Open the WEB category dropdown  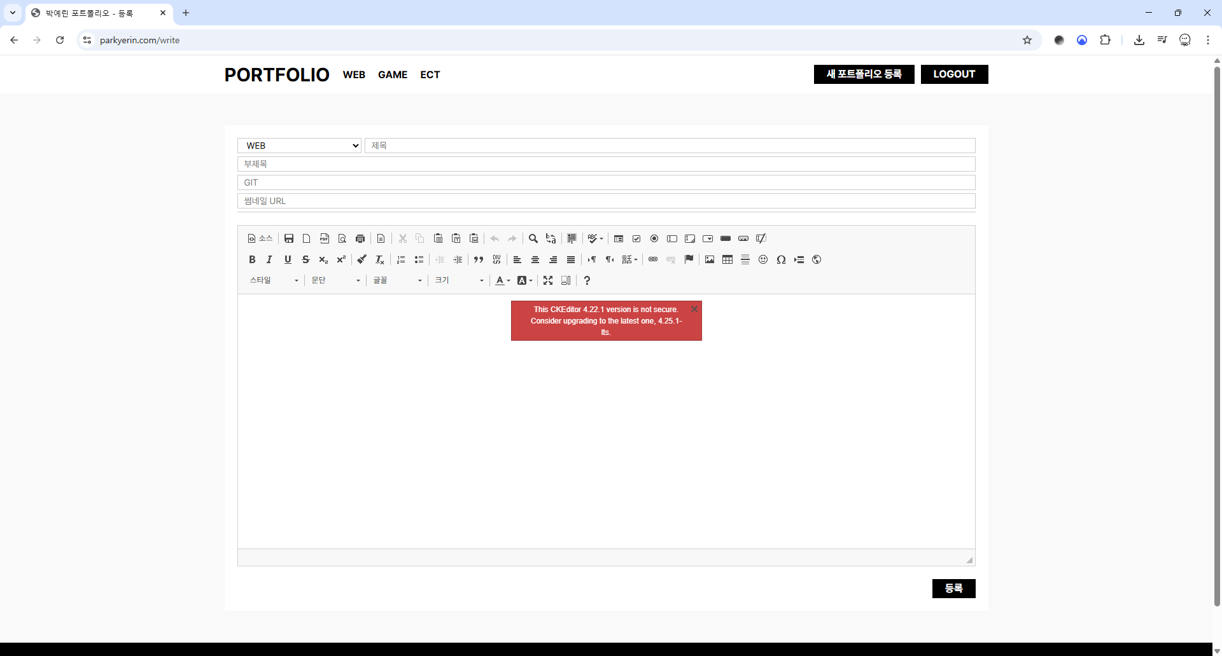[x=299, y=146]
